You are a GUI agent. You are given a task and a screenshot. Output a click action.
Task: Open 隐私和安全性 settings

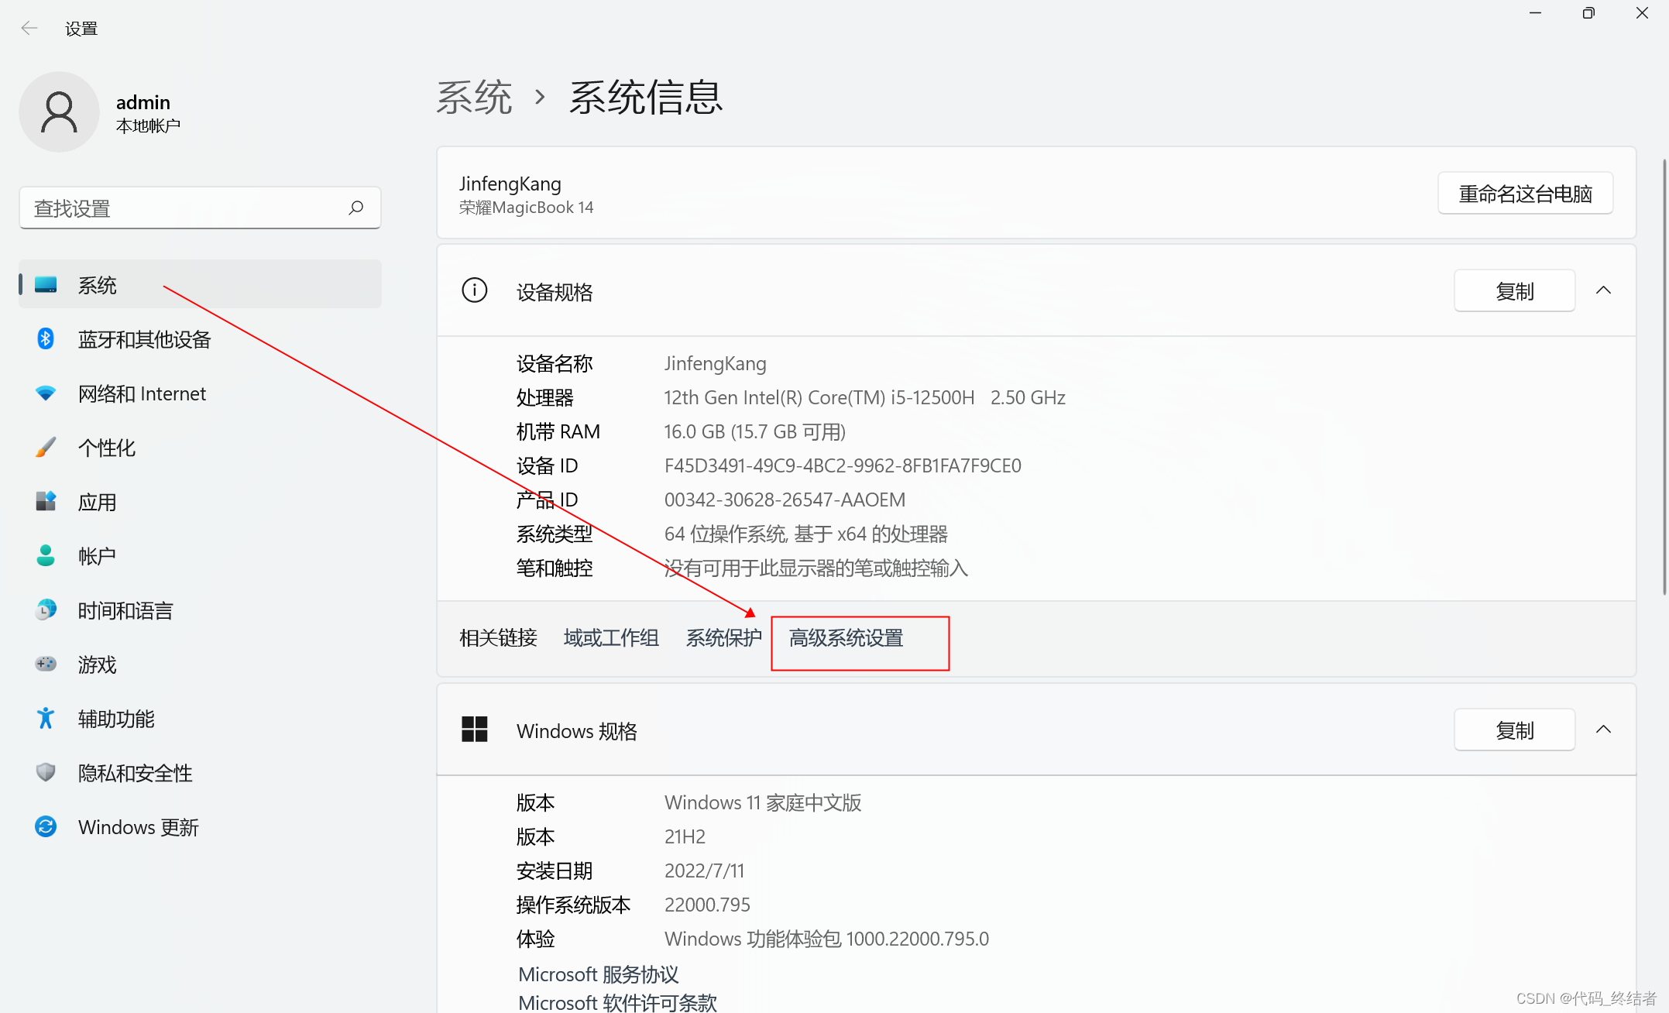[x=200, y=773]
